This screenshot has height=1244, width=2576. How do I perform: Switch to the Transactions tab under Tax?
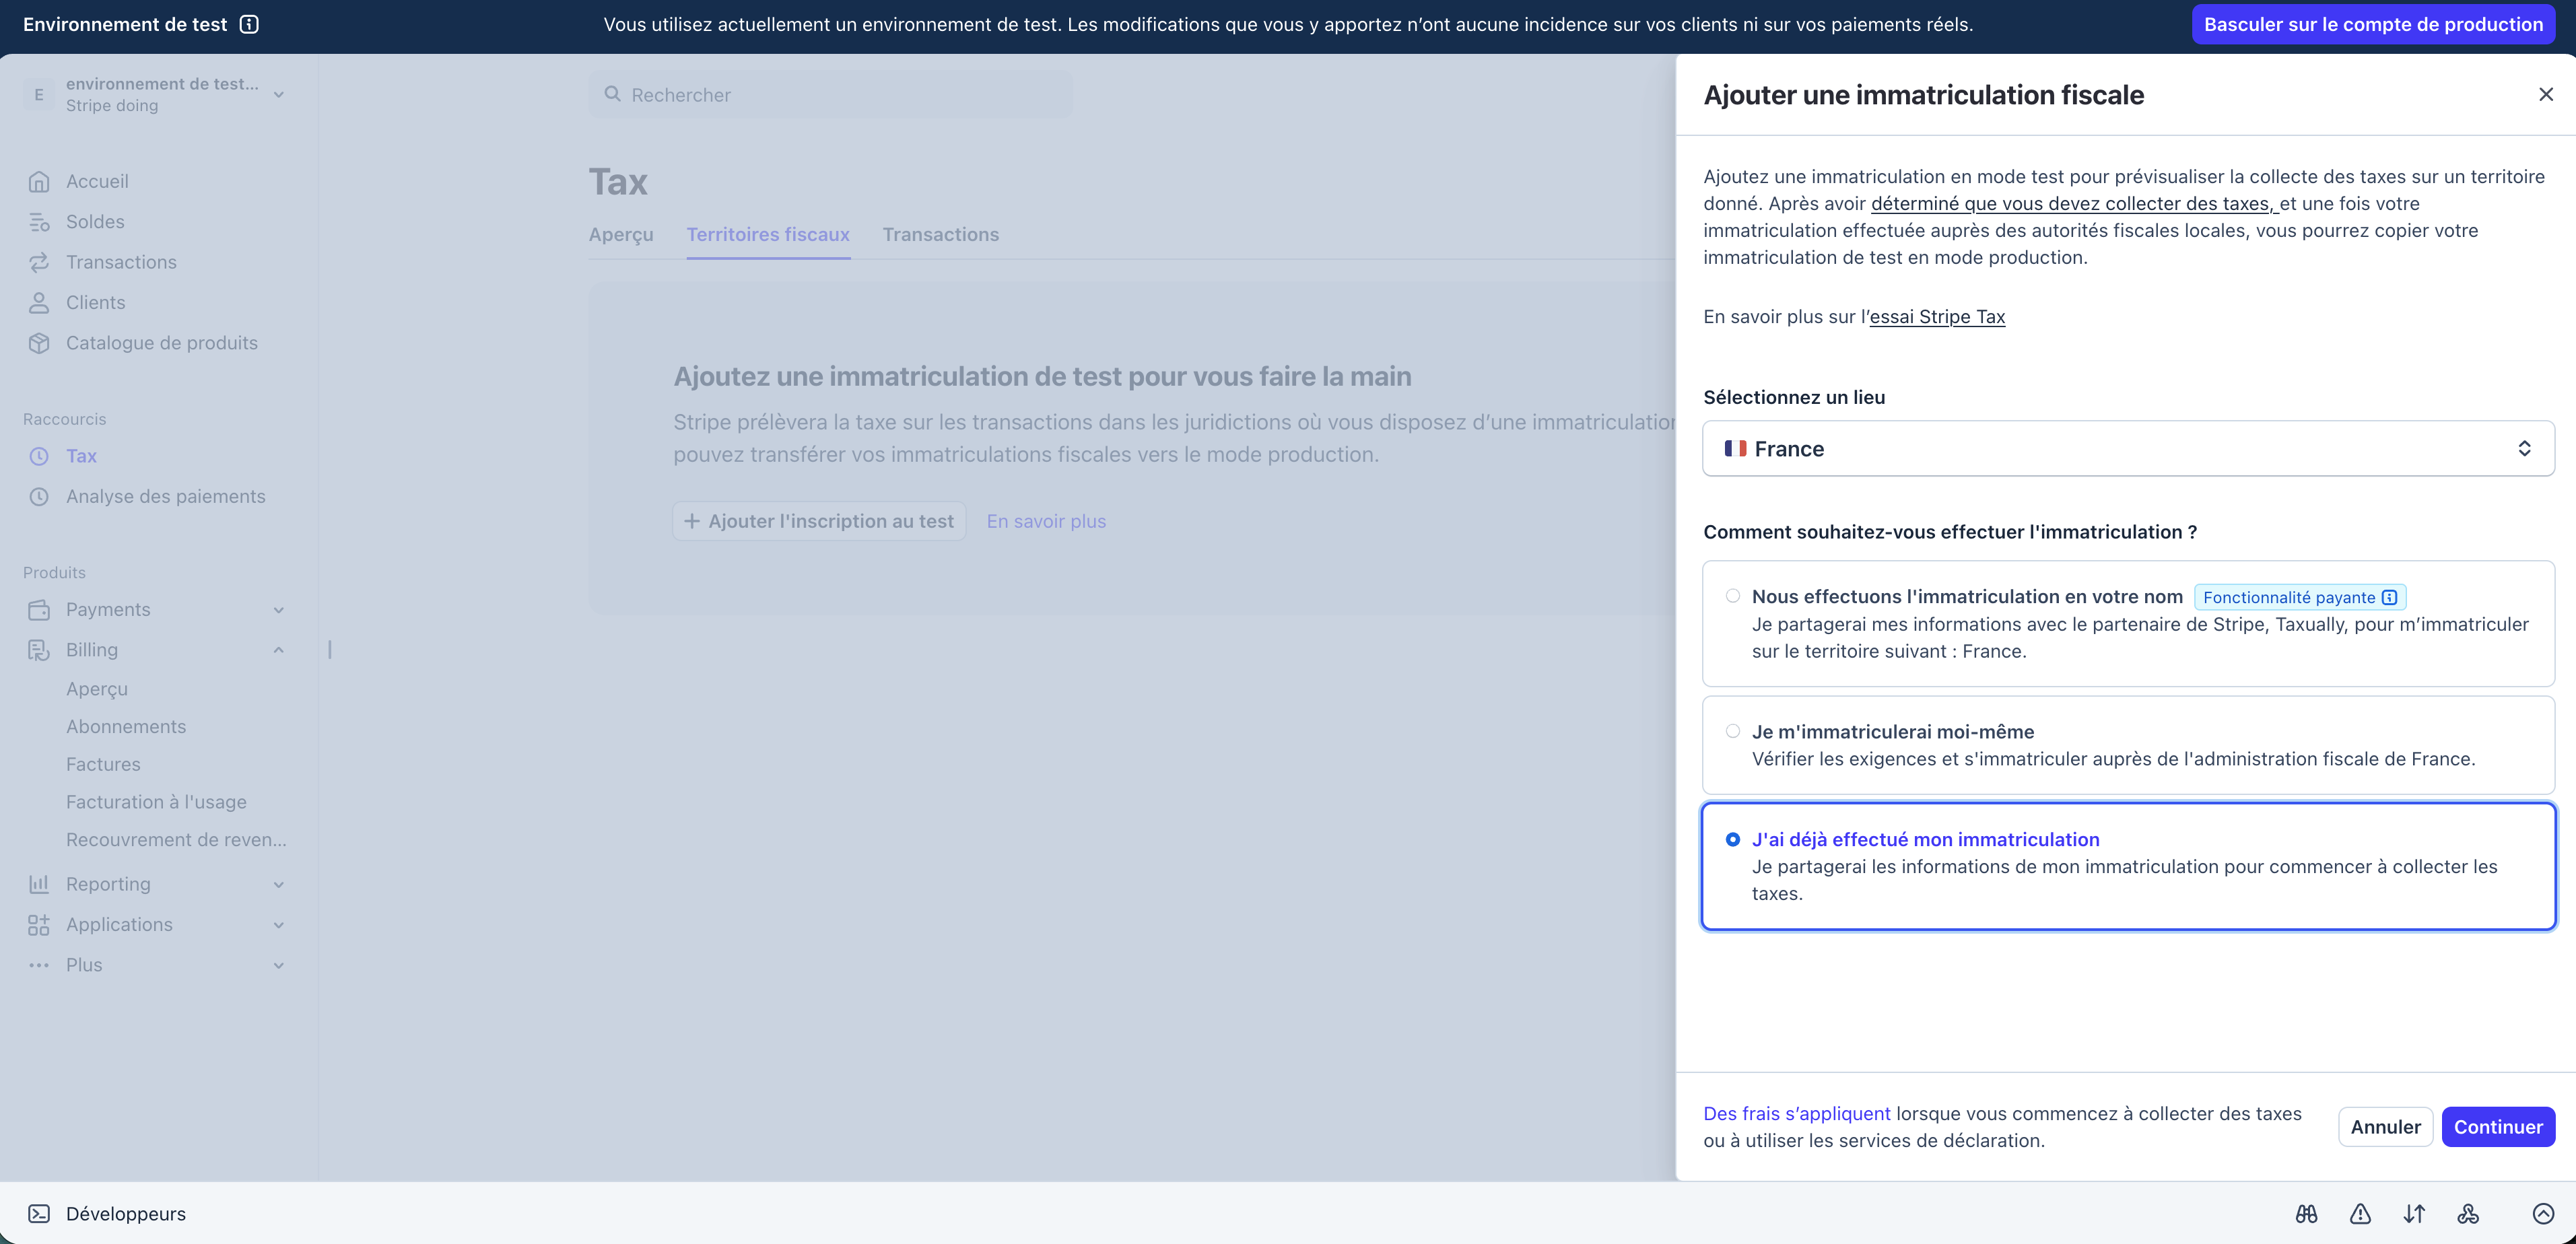(x=941, y=234)
